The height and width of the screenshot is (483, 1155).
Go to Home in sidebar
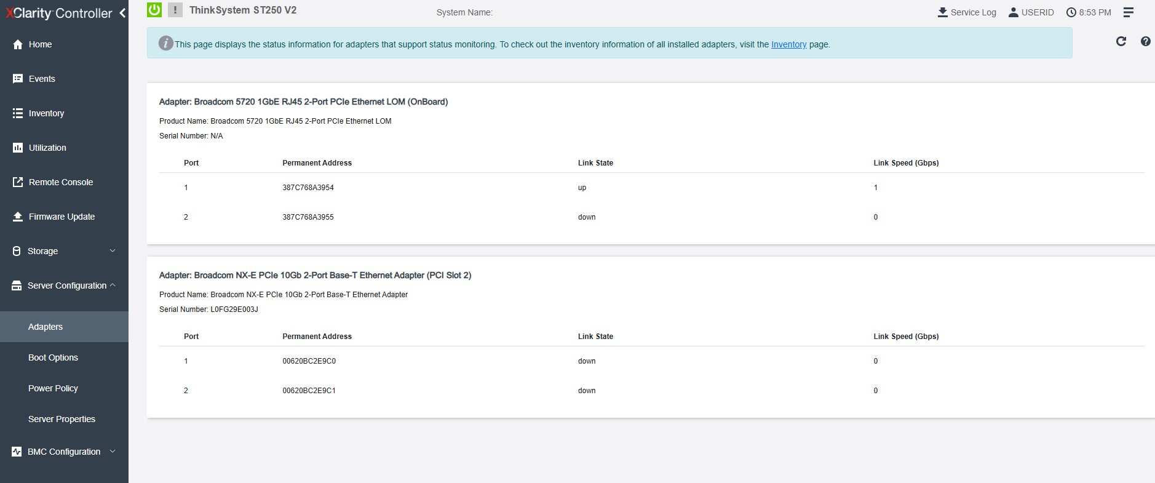[40, 44]
